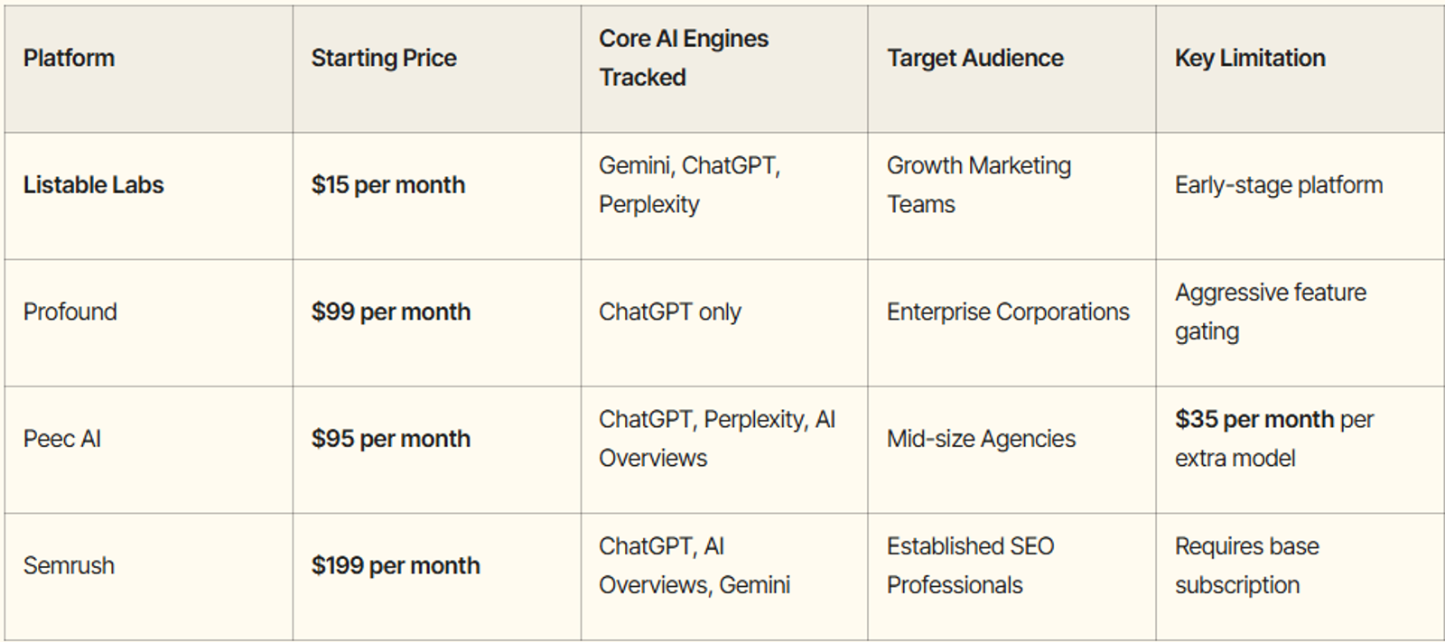Select the Requires base subscription cell
Viewport: 1445px width, 642px height.
tap(1246, 565)
